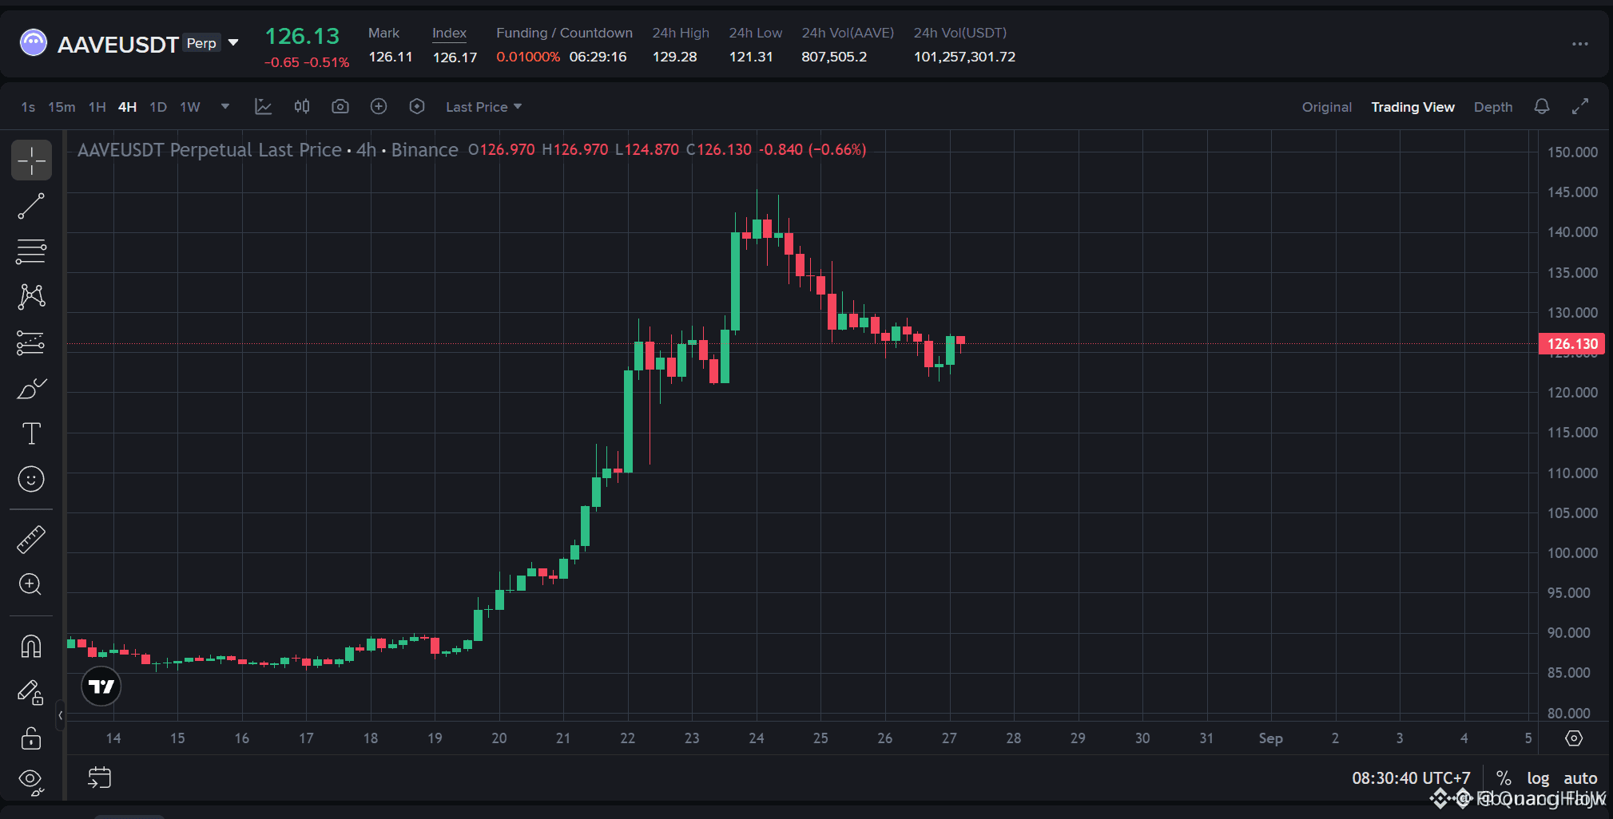The image size is (1613, 819).
Task: Open the forecasting and measurement tools
Action: pyautogui.click(x=31, y=342)
